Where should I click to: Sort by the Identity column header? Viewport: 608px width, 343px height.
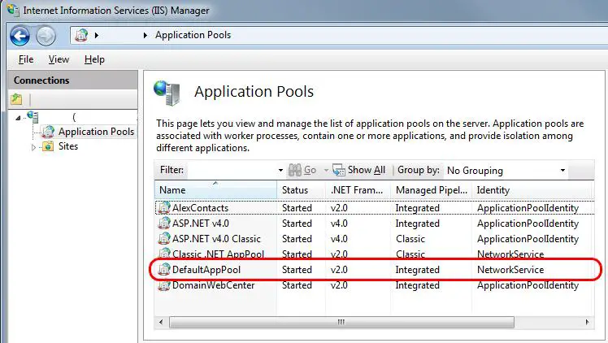pos(532,190)
